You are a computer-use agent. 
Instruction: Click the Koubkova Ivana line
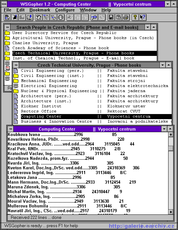(x=62, y=134)
